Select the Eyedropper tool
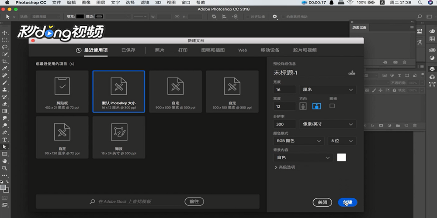Image resolution: width=437 pixels, height=218 pixels. pyautogui.click(x=4, y=68)
